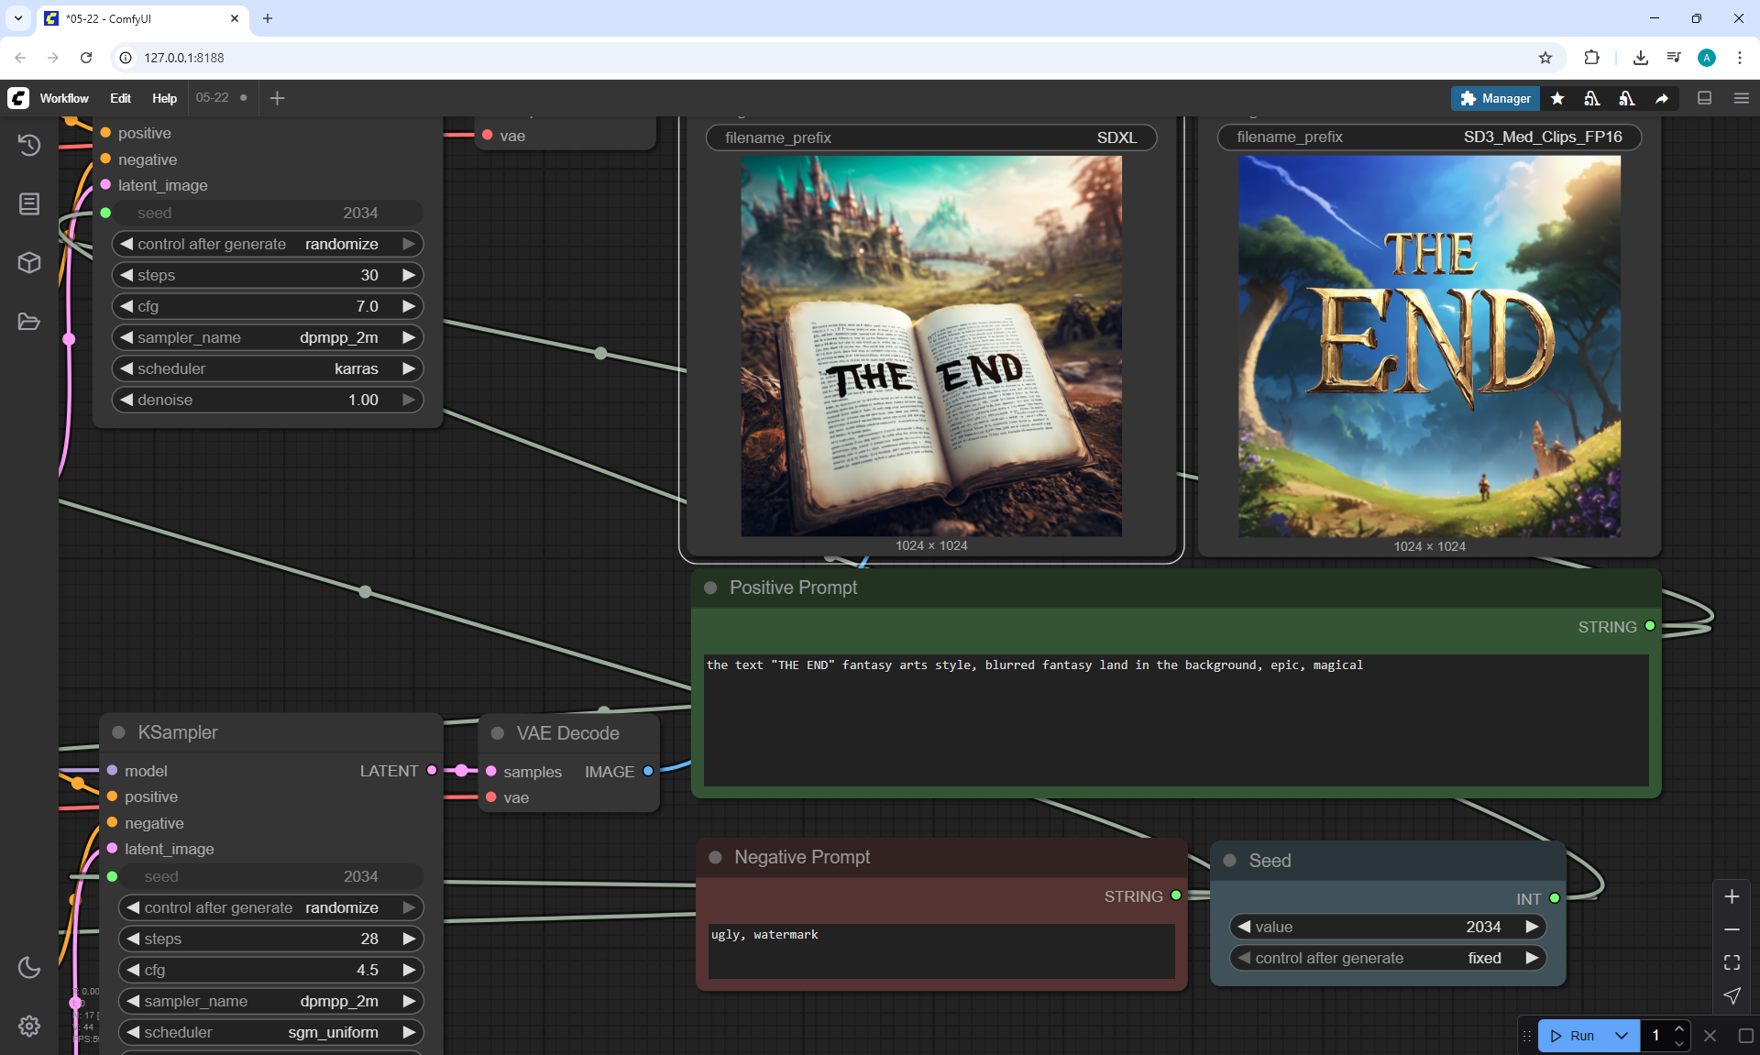Click the zoom in plus button

(1732, 896)
